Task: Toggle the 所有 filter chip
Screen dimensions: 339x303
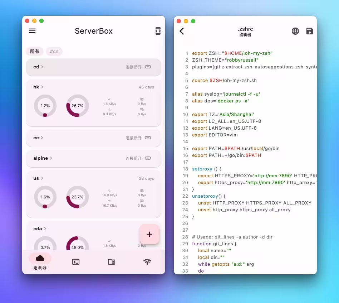Action: [35, 51]
